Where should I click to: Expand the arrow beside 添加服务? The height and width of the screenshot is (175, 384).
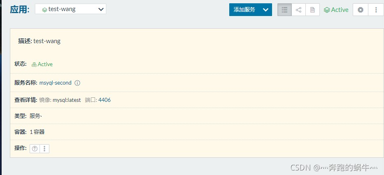click(265, 10)
